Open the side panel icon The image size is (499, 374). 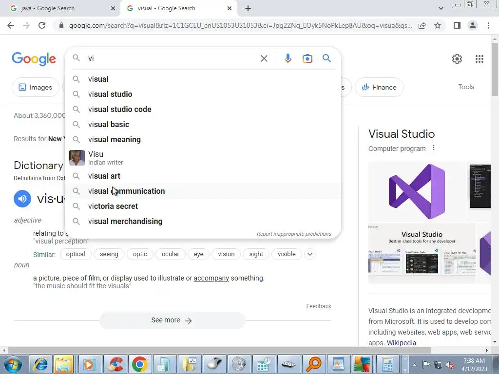coord(457,25)
